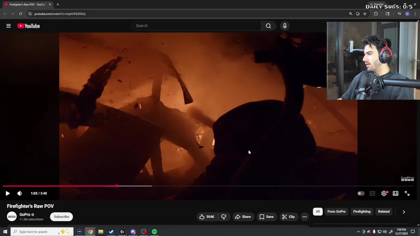Open the video settings gear
The image size is (420, 236).
pyautogui.click(x=384, y=193)
